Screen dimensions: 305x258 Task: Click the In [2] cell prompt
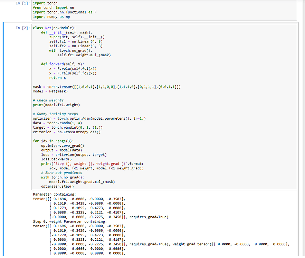pyautogui.click(x=23, y=28)
